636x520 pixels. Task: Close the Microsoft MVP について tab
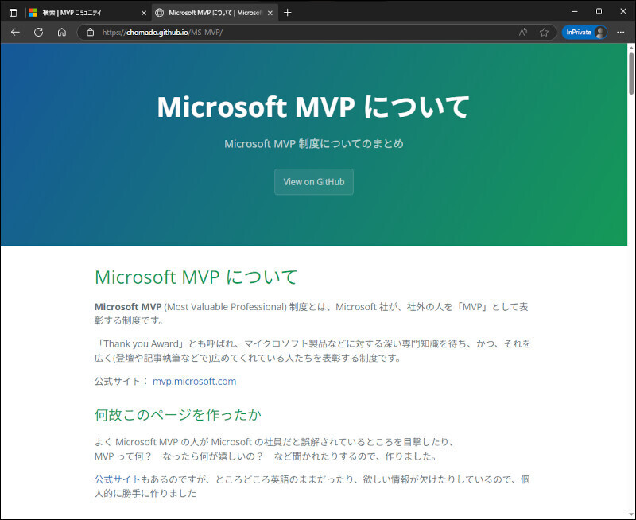coord(270,13)
